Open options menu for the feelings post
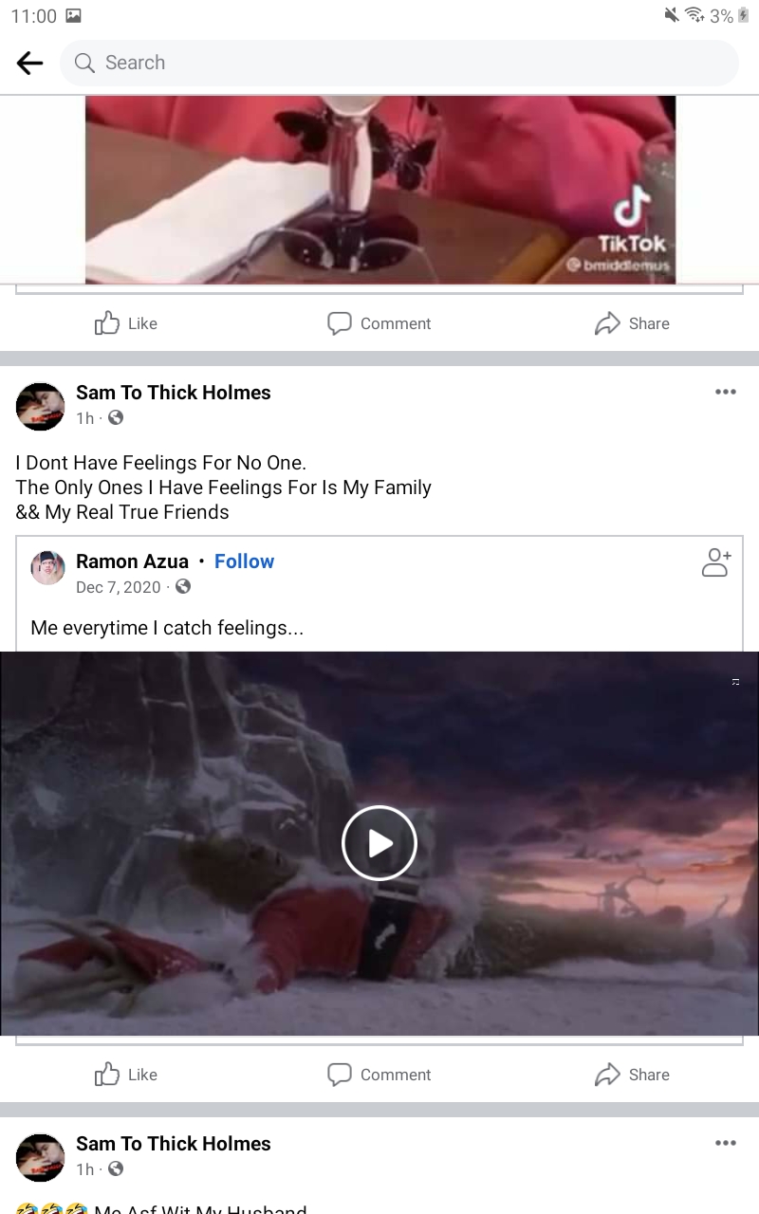 point(726,392)
